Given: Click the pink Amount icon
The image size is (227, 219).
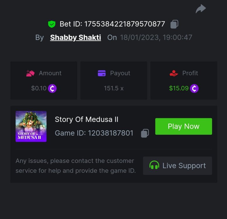Looking at the screenshot, I should click(30, 73).
